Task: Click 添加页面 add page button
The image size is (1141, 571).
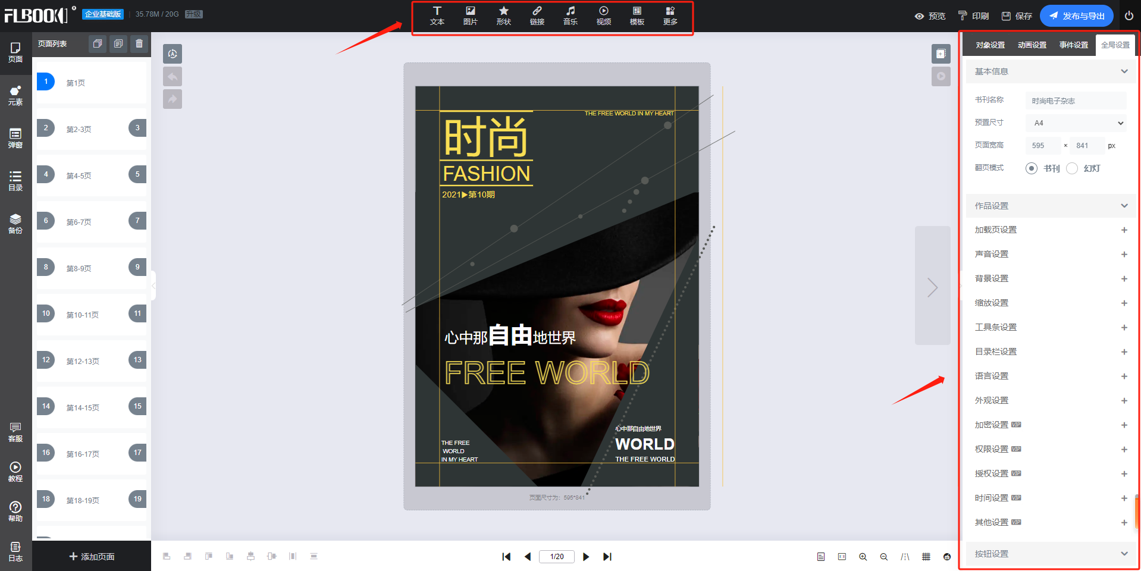Action: [x=92, y=557]
